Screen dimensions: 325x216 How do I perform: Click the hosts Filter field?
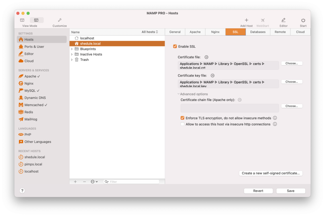pyautogui.click(x=131, y=182)
